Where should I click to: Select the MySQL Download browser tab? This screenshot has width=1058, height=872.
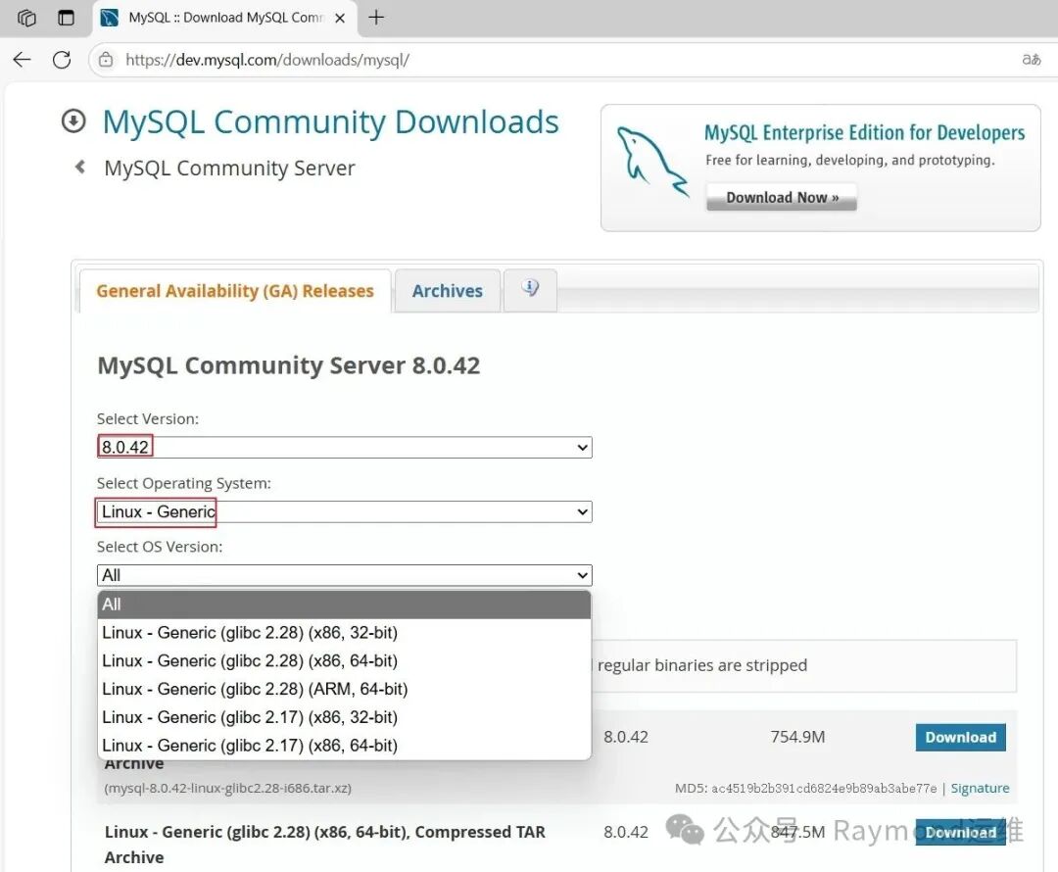pyautogui.click(x=226, y=18)
